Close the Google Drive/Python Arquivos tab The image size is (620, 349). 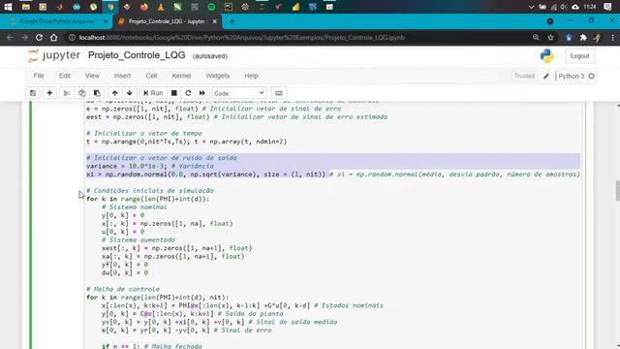click(106, 21)
